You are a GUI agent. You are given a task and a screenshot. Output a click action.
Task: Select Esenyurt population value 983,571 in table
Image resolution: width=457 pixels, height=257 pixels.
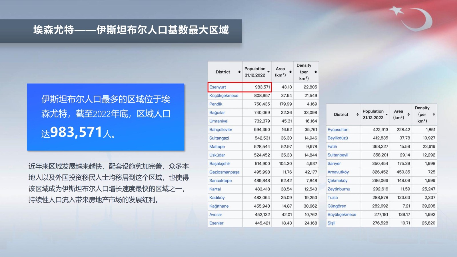[x=262, y=87]
